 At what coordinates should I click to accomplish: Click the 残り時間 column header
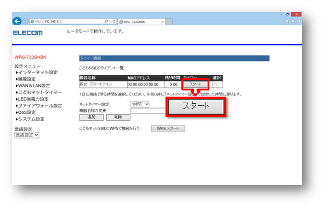(172, 78)
